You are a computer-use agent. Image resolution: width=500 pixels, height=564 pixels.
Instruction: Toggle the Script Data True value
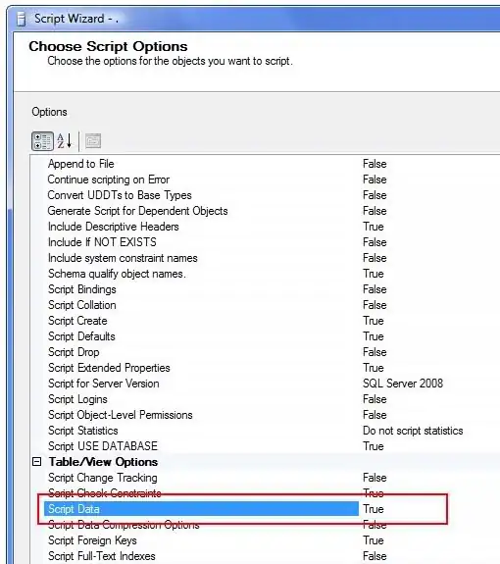[374, 509]
